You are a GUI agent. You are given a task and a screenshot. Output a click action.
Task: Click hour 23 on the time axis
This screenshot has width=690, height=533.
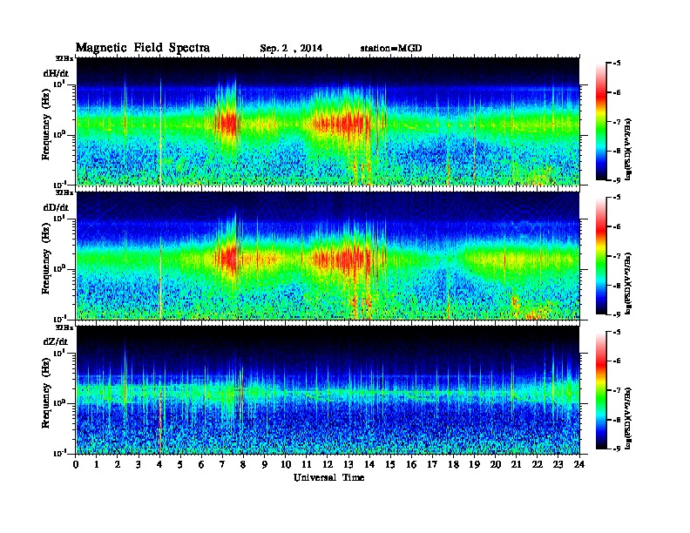[558, 464]
